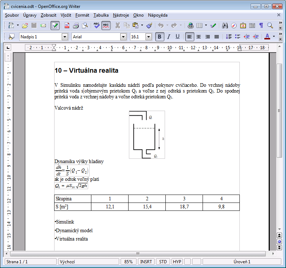This screenshot has height=268, width=286.
Task: Open the paste special dropdown arrow
Action: 142,25
